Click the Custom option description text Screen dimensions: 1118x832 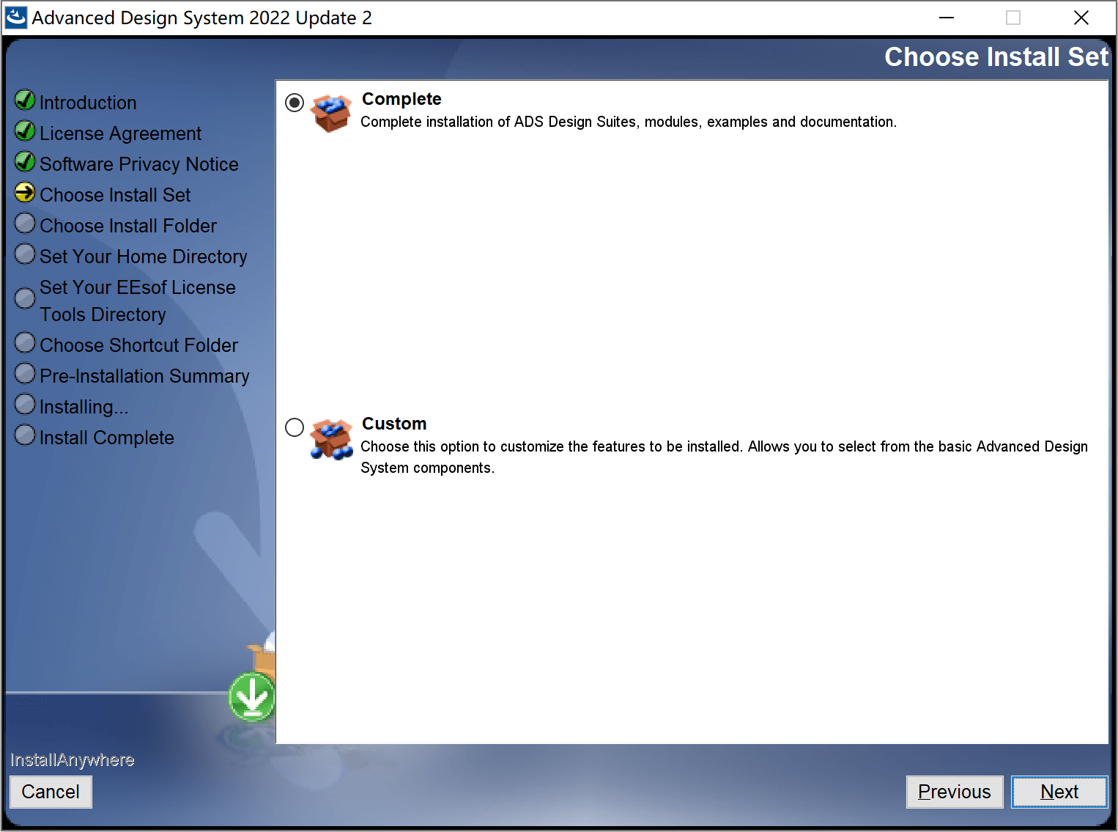[724, 457]
